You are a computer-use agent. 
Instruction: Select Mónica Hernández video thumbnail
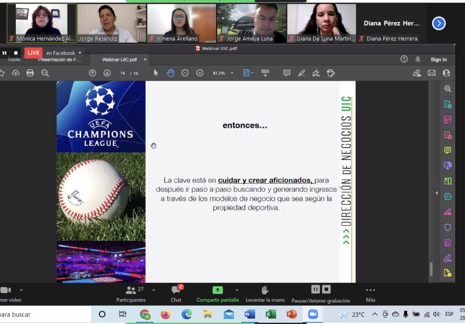[41, 23]
